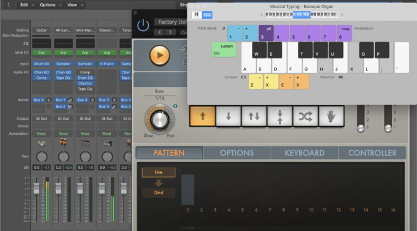This screenshot has height=231, width=417.
Task: Select the As Played hand icon button
Action: click(331, 116)
